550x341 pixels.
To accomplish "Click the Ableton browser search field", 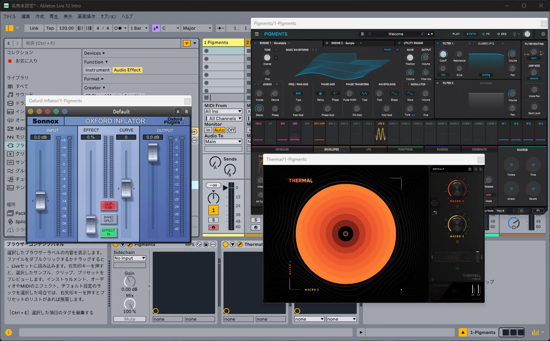I will coord(102,43).
